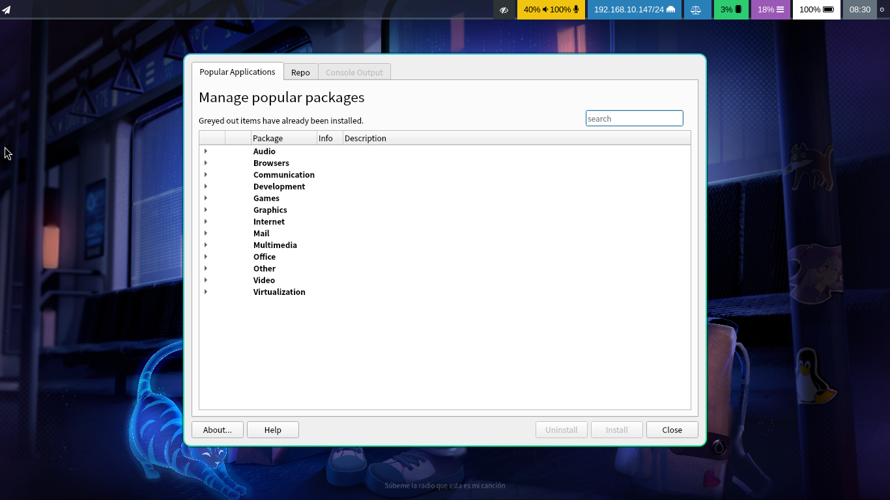890x500 pixels.
Task: Click the memory bars icon showing 18%
Action: click(x=780, y=10)
